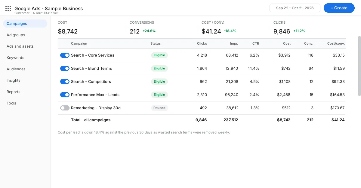361x188 pixels.
Task: Sort by the Status column header
Action: tap(156, 43)
